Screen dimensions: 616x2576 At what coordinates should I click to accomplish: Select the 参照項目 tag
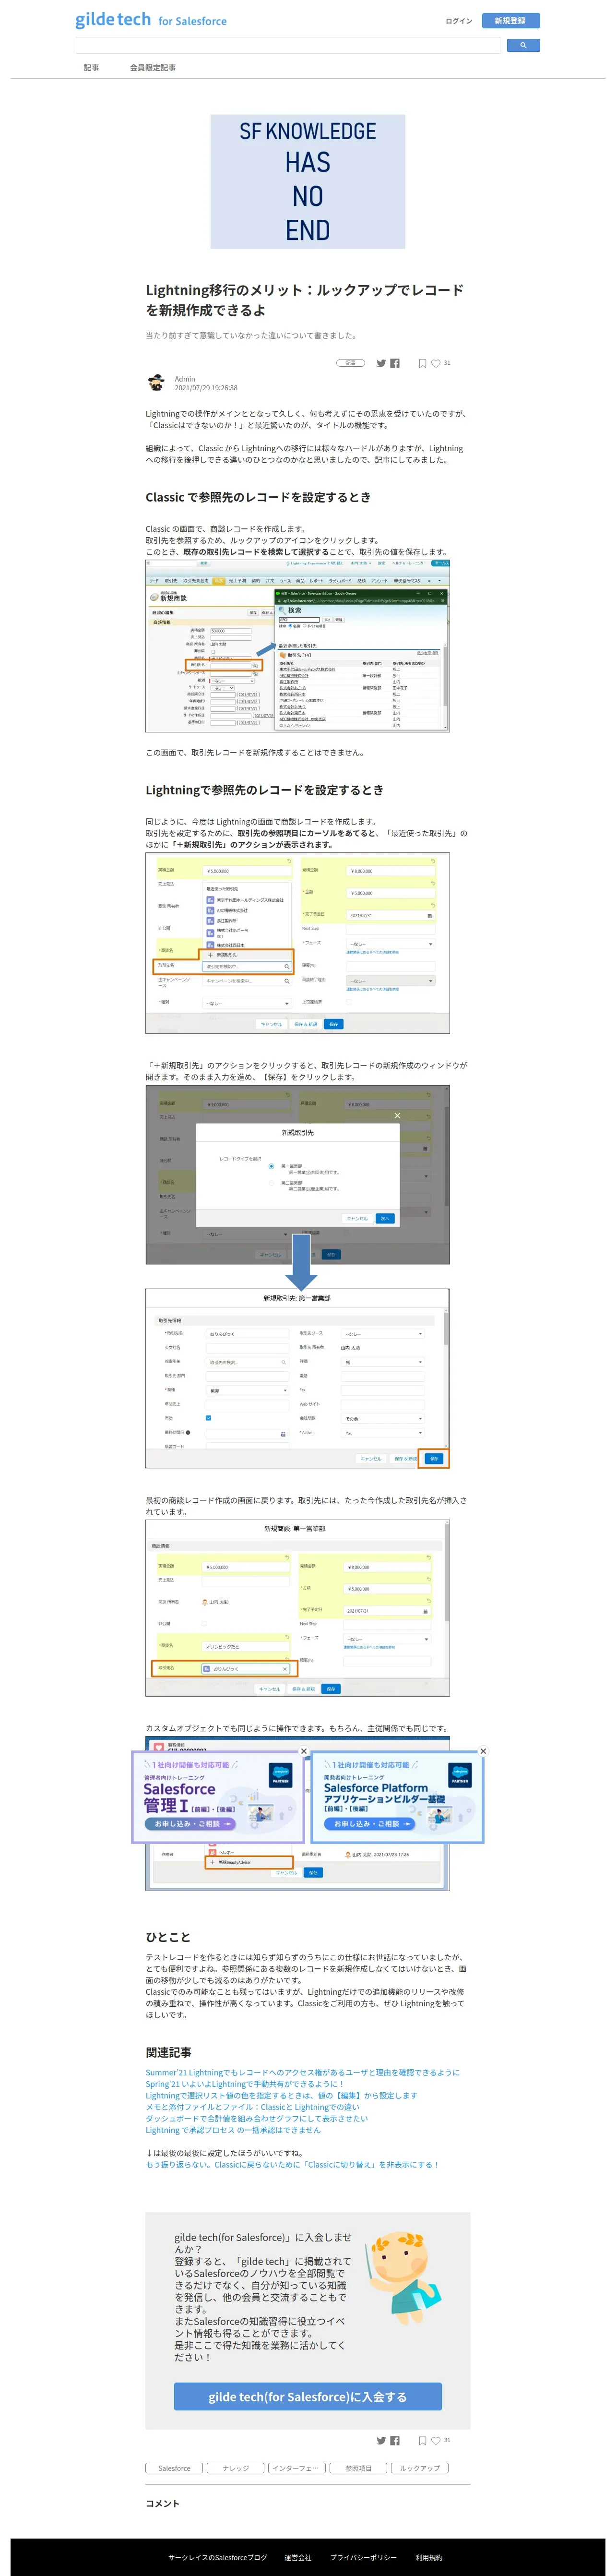tap(358, 2468)
